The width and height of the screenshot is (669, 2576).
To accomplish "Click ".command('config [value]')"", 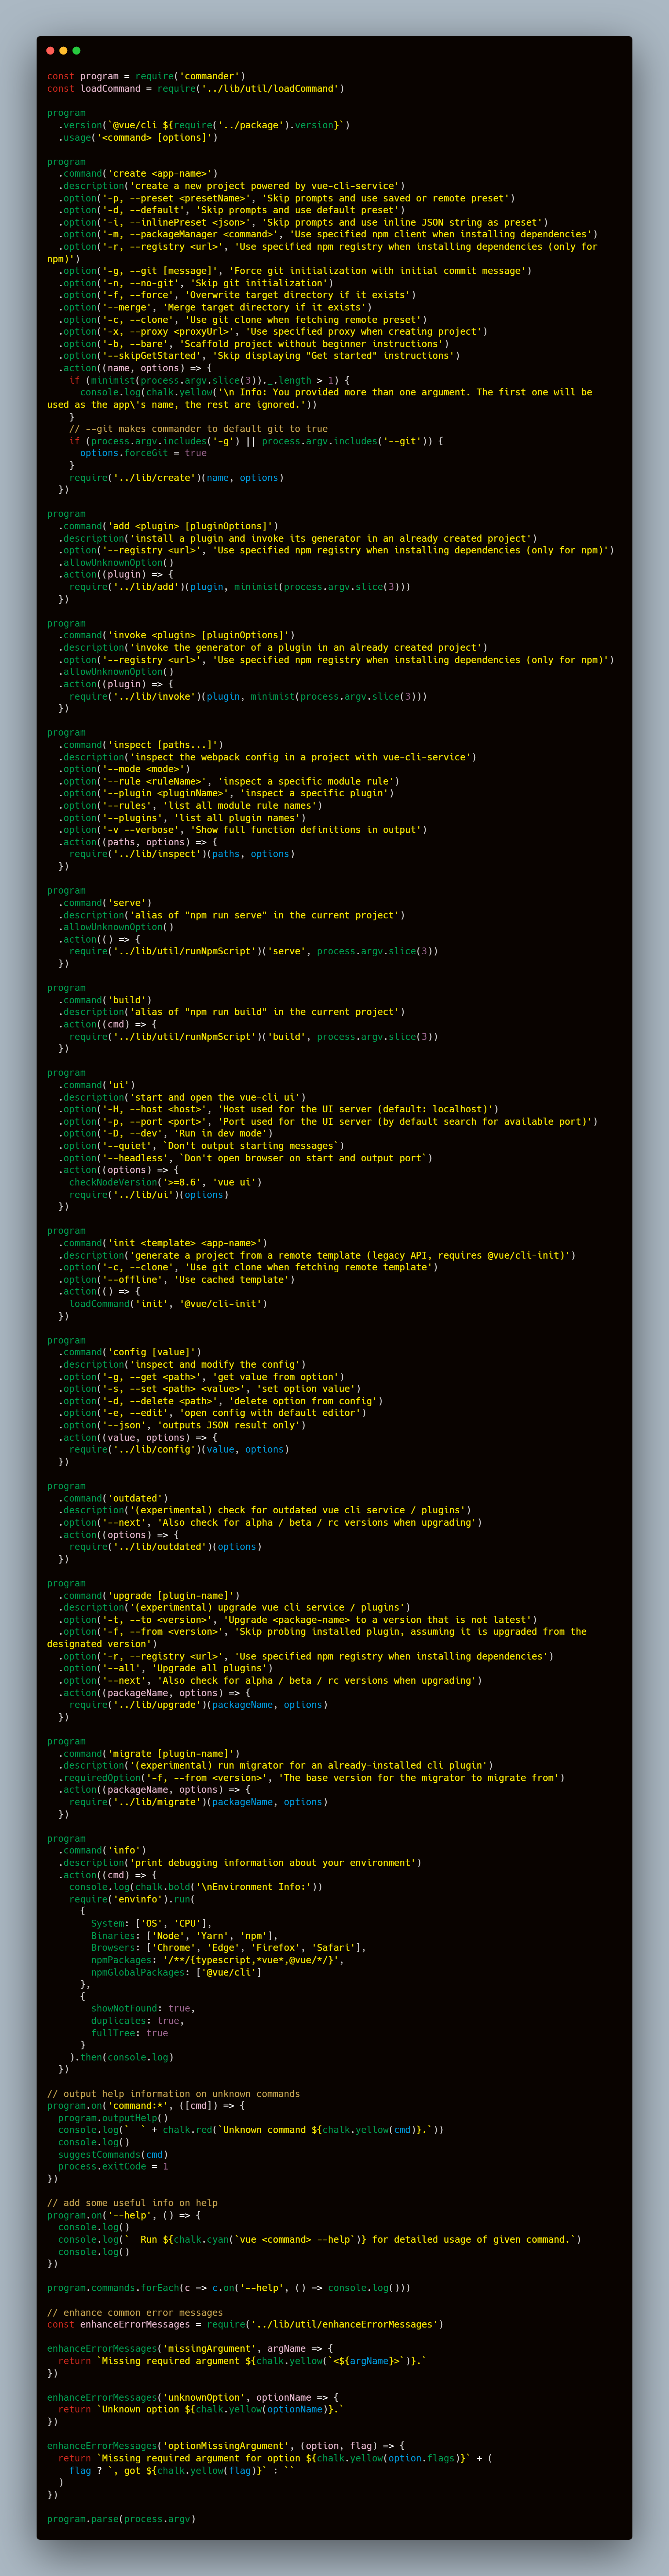I will point(130,1352).
